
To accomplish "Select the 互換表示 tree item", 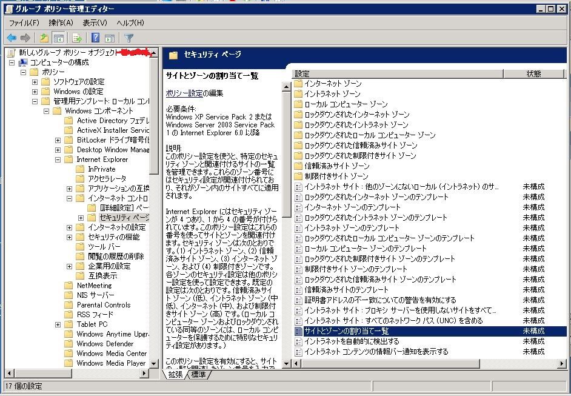I will [102, 276].
